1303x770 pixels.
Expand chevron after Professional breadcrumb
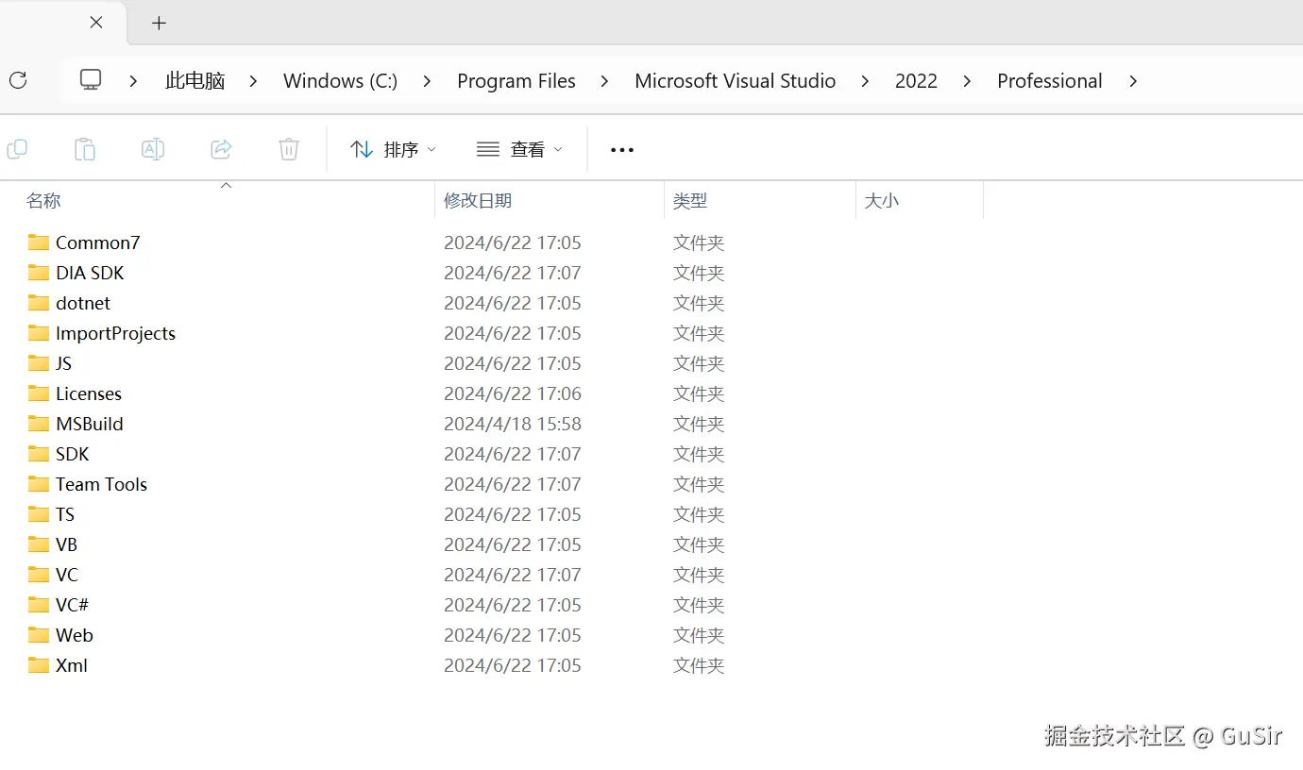point(1133,81)
